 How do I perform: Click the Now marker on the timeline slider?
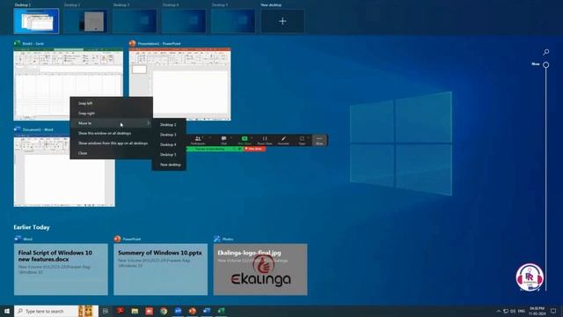click(545, 64)
